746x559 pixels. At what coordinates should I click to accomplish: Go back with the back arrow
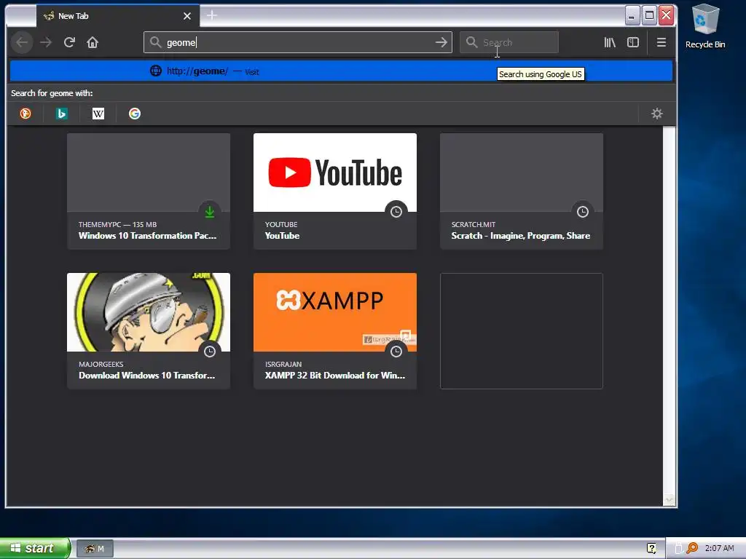[22, 43]
